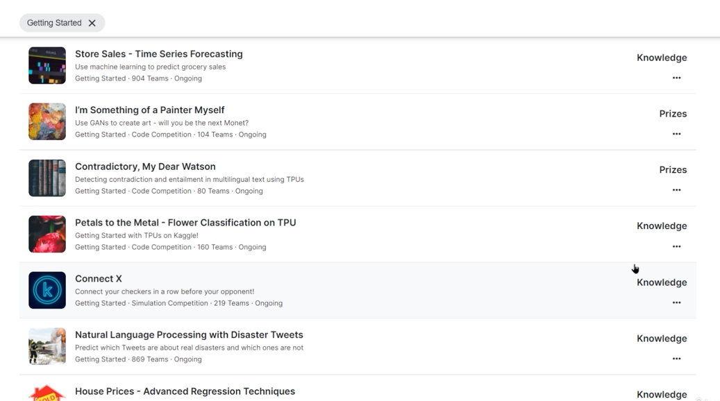Open Natural Language Processing with Disaster Tweets

(189, 335)
